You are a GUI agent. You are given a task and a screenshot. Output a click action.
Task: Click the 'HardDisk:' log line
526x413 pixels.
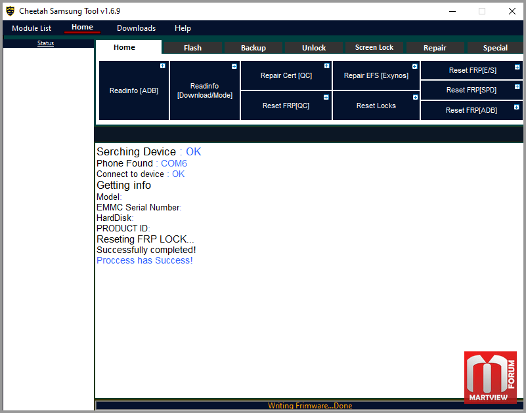coord(115,218)
